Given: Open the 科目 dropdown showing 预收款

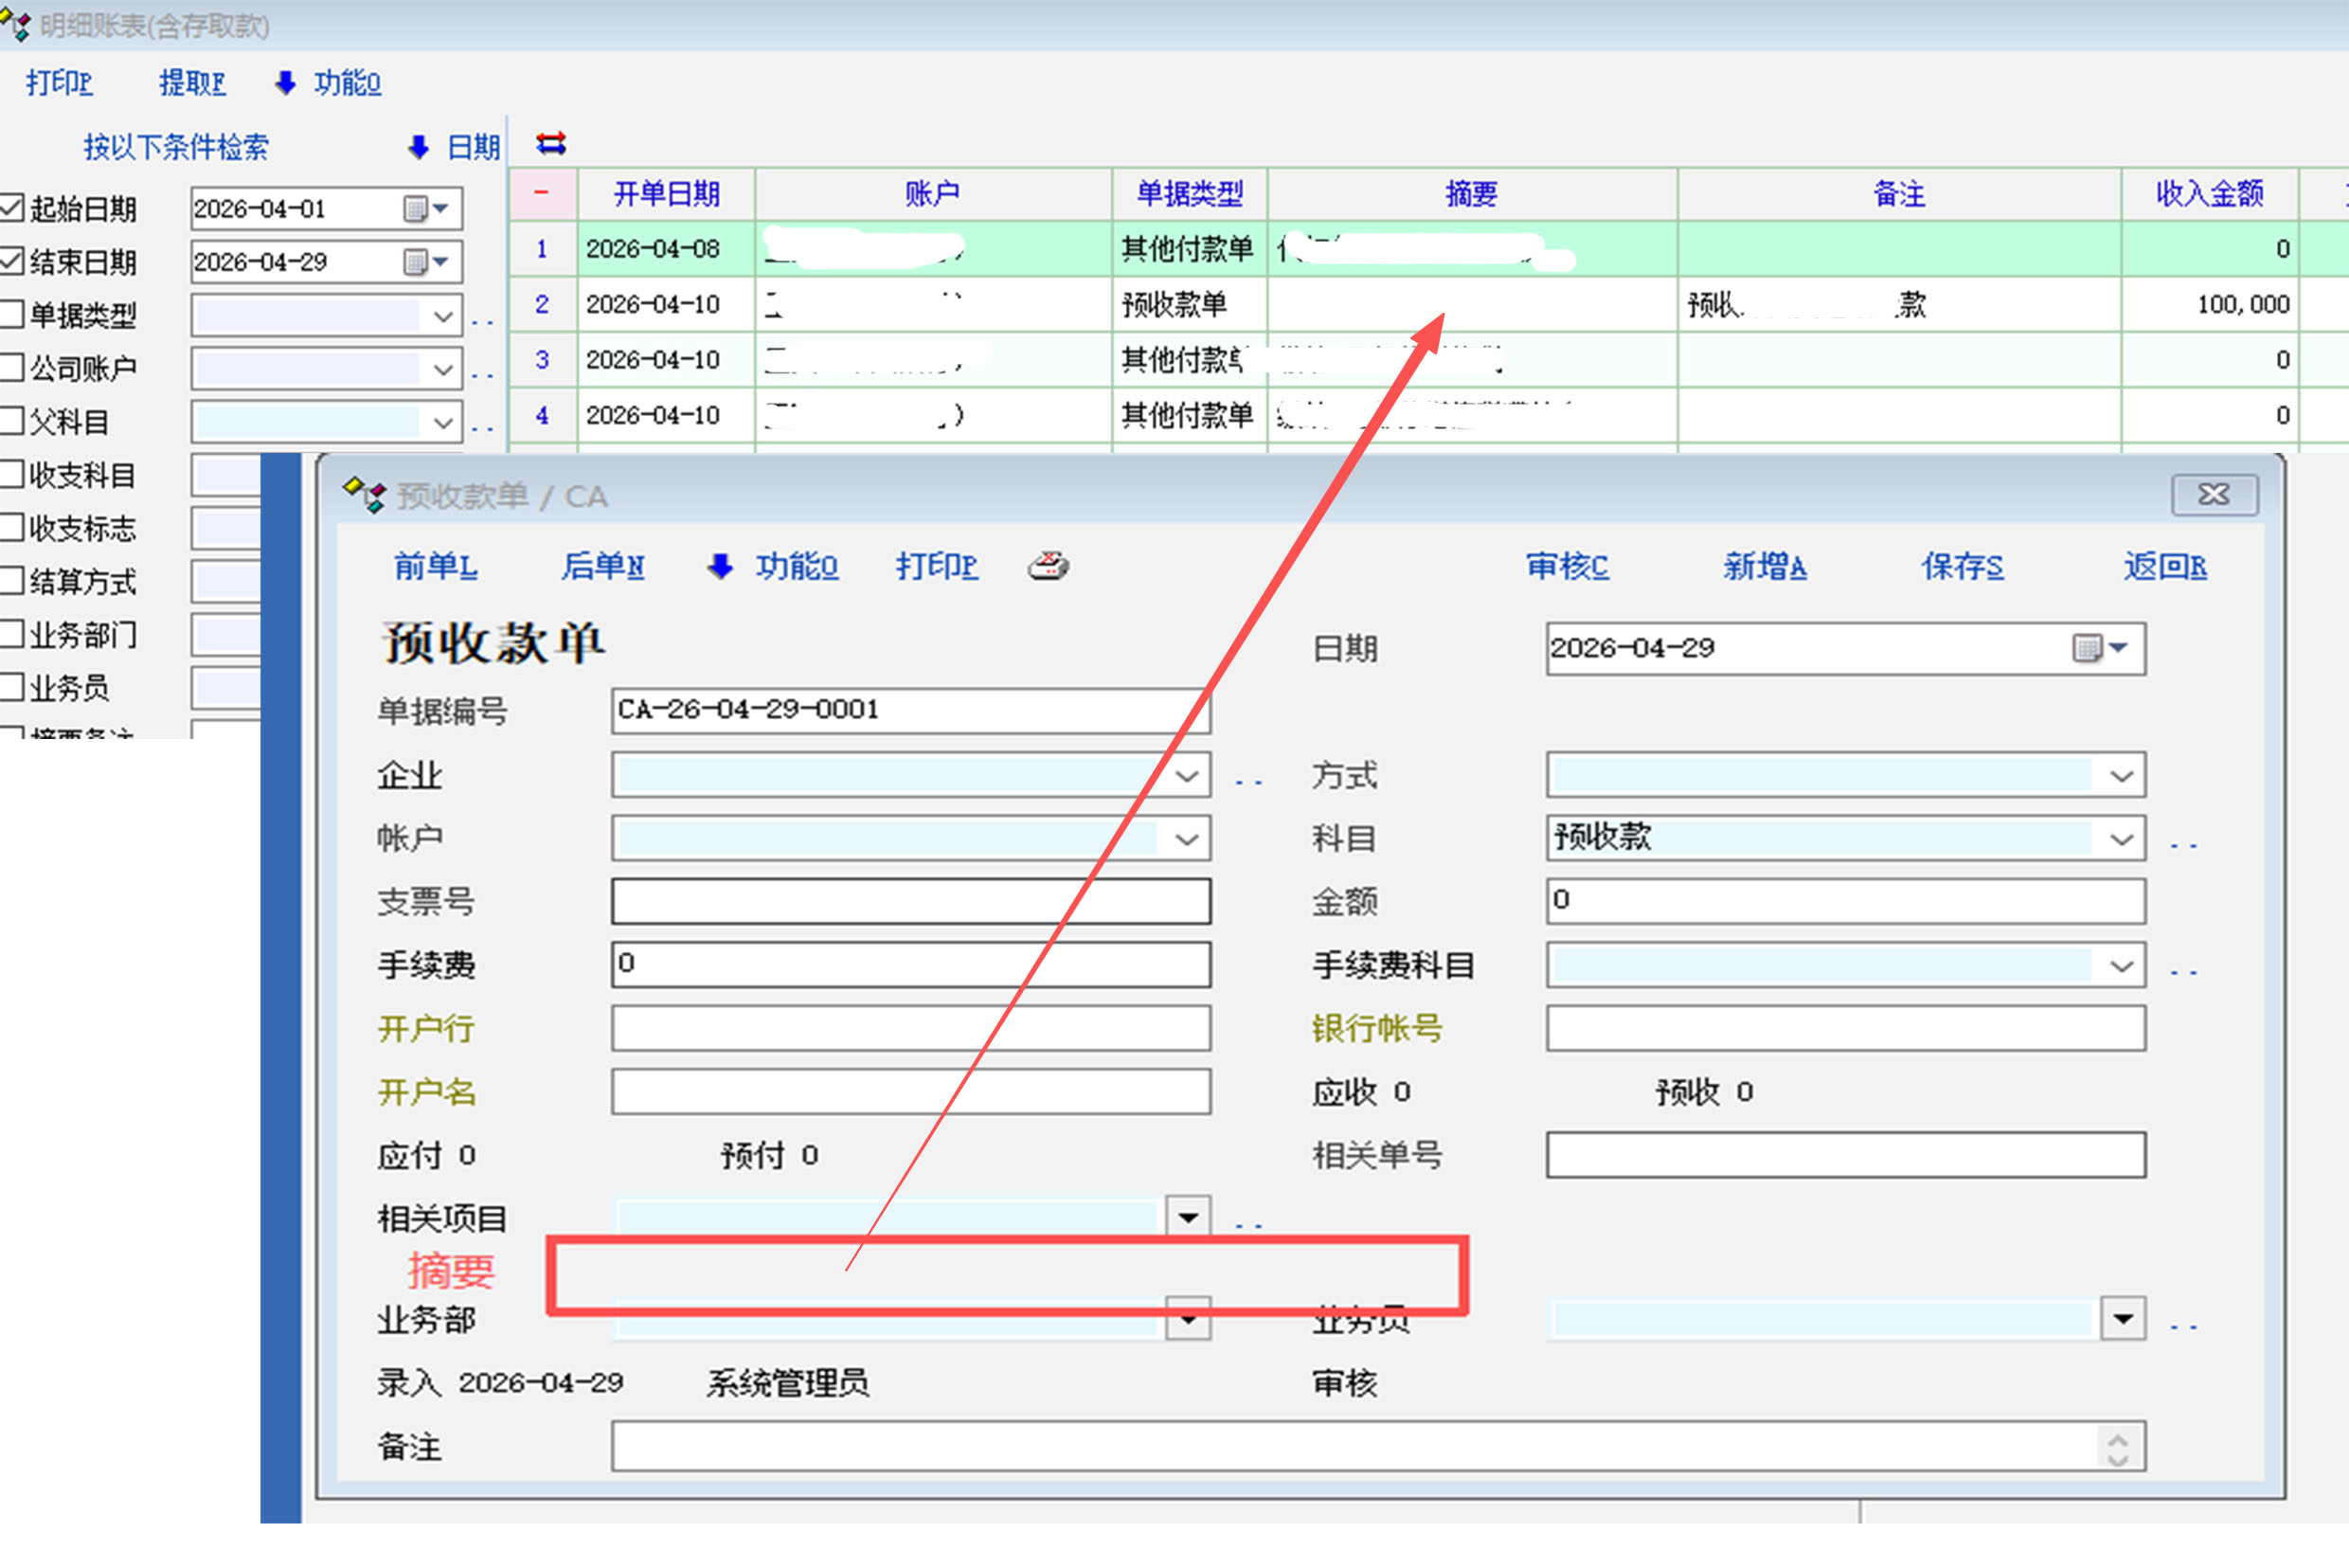Looking at the screenshot, I should pyautogui.click(x=2121, y=839).
